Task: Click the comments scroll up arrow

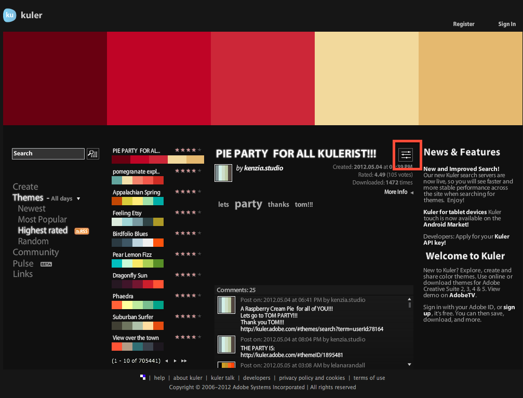Action: [x=409, y=299]
